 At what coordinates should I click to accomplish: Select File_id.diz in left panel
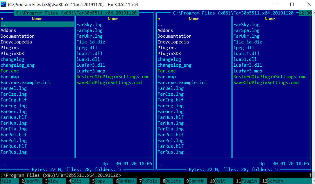click(91, 42)
